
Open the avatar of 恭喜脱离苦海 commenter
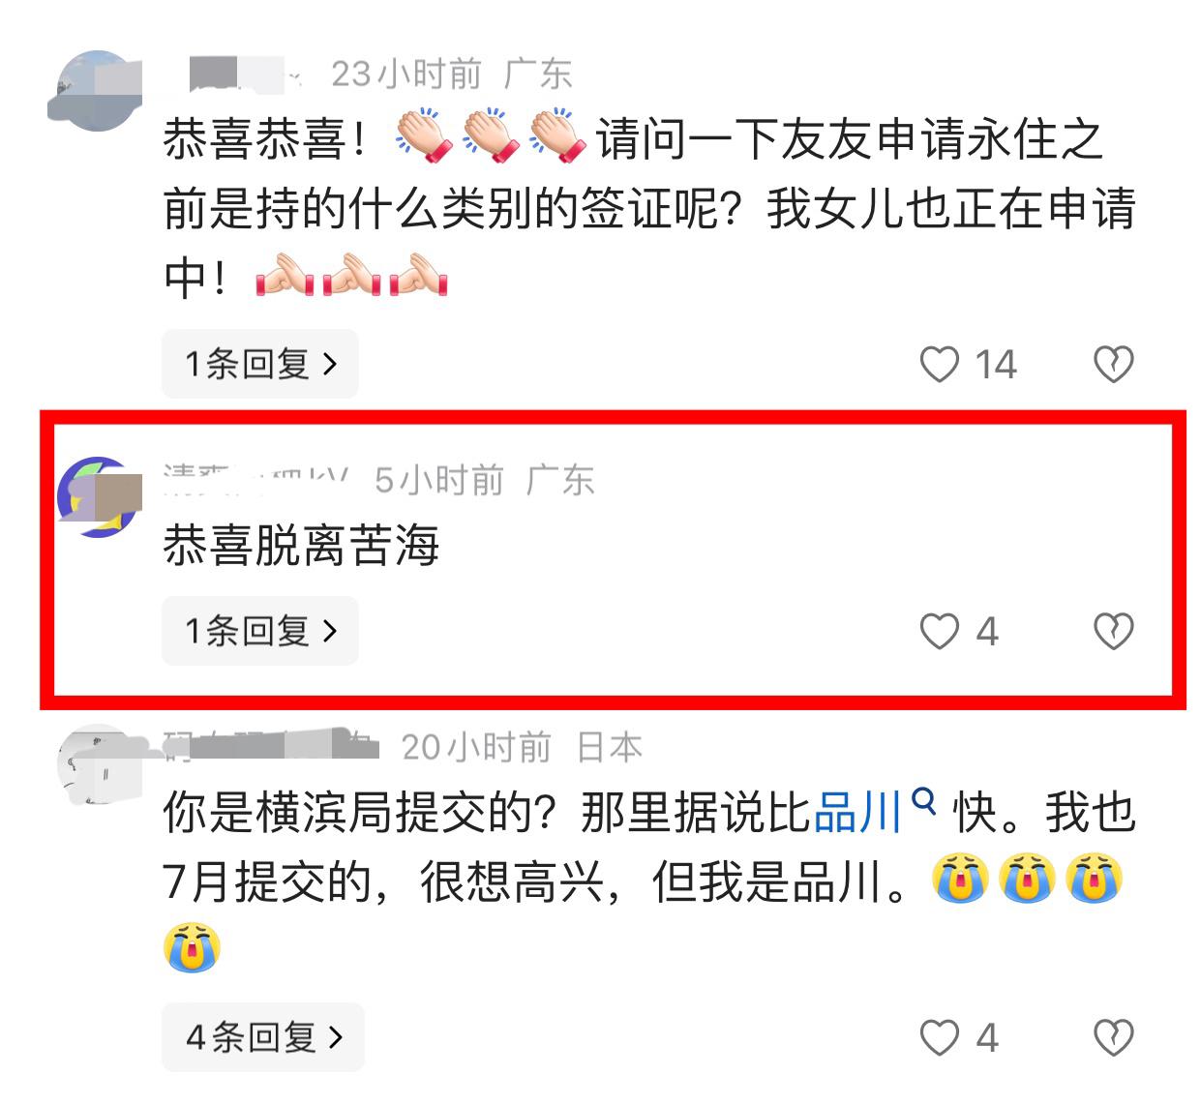[97, 497]
